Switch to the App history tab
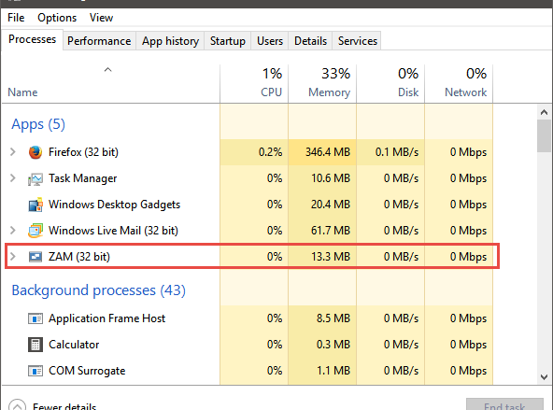The height and width of the screenshot is (410, 553). [x=170, y=41]
